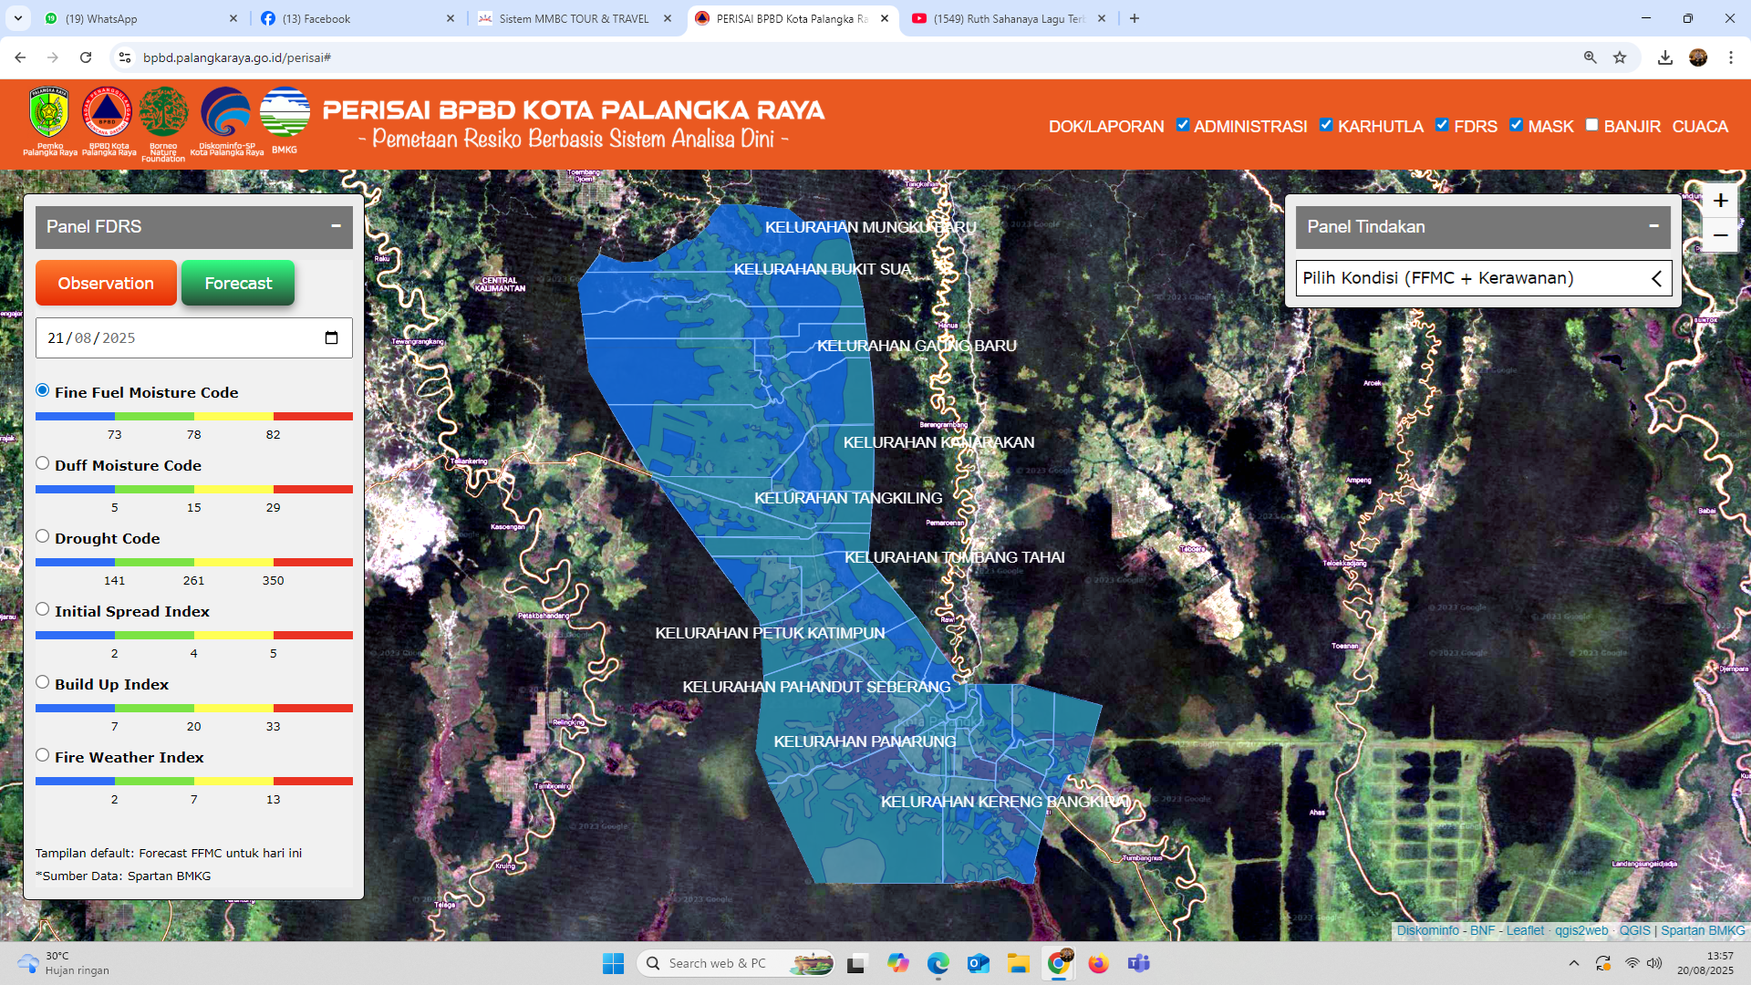
Task: Click yellow segment of Fire Weather Index legend
Action: [x=233, y=781]
